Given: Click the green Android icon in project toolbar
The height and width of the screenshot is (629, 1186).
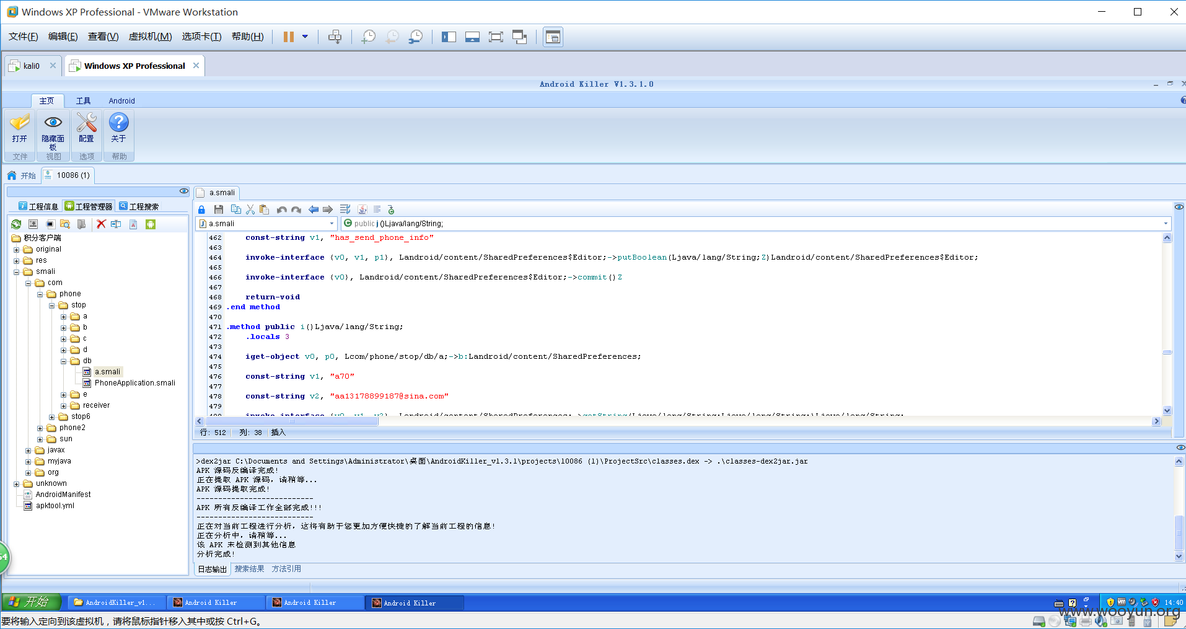Looking at the screenshot, I should (x=151, y=224).
